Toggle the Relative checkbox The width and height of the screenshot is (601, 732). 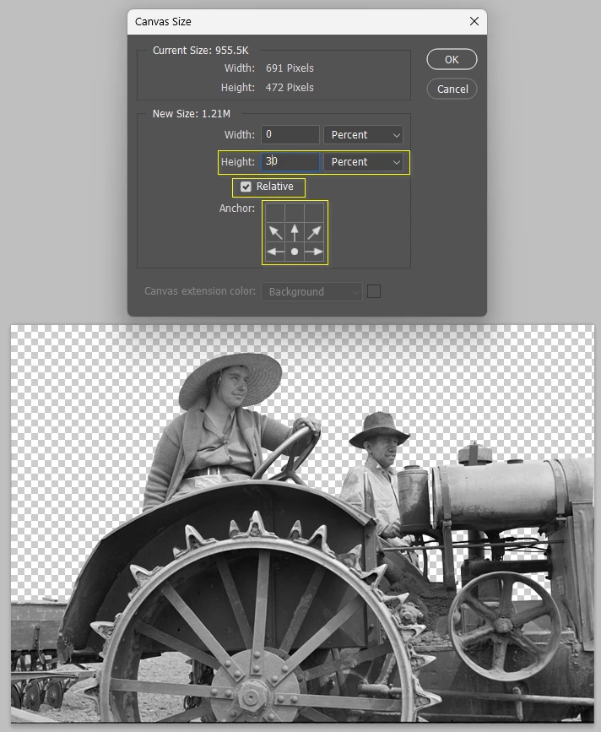246,187
